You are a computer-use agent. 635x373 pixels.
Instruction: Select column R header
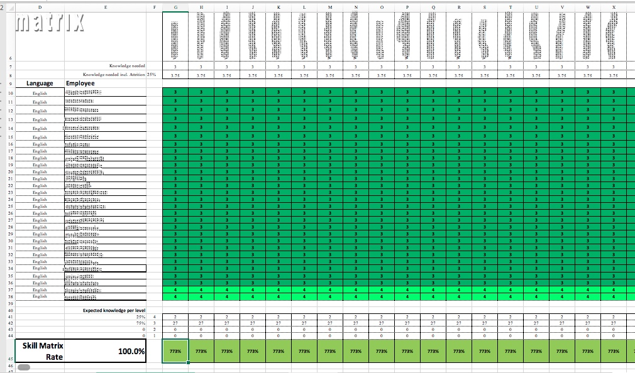pyautogui.click(x=459, y=8)
